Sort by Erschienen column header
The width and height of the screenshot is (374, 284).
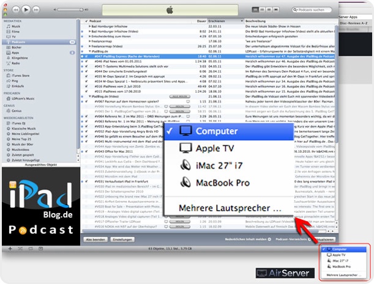click(225, 21)
